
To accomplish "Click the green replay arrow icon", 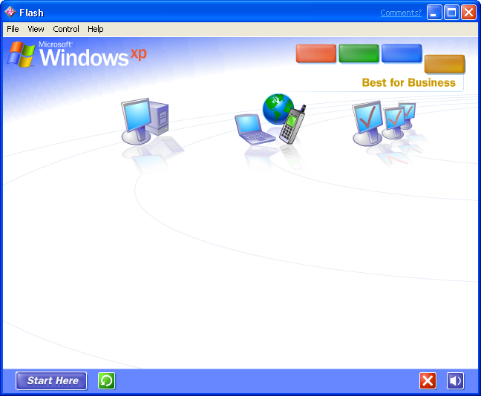I will pos(106,381).
